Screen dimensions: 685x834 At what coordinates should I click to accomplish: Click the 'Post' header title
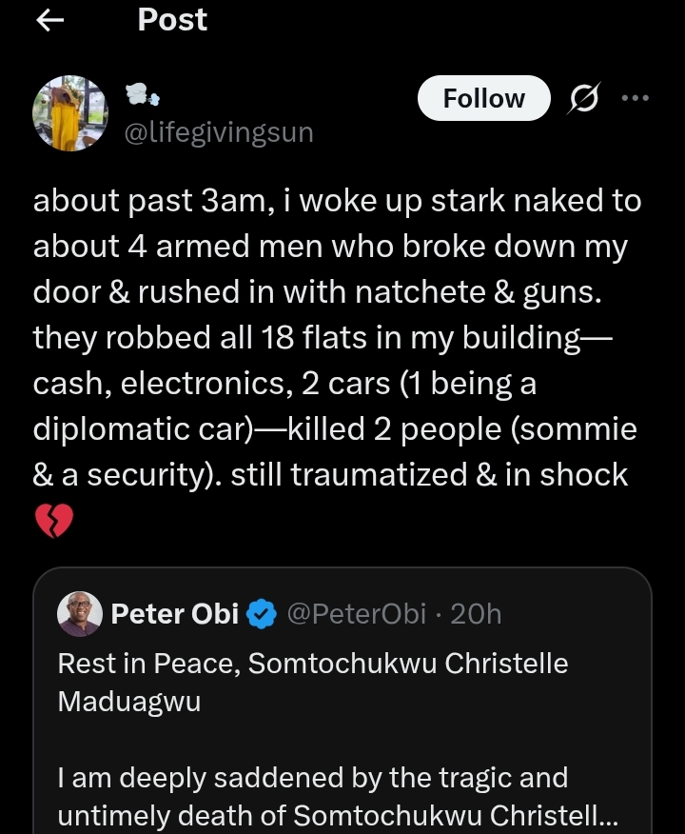[172, 20]
